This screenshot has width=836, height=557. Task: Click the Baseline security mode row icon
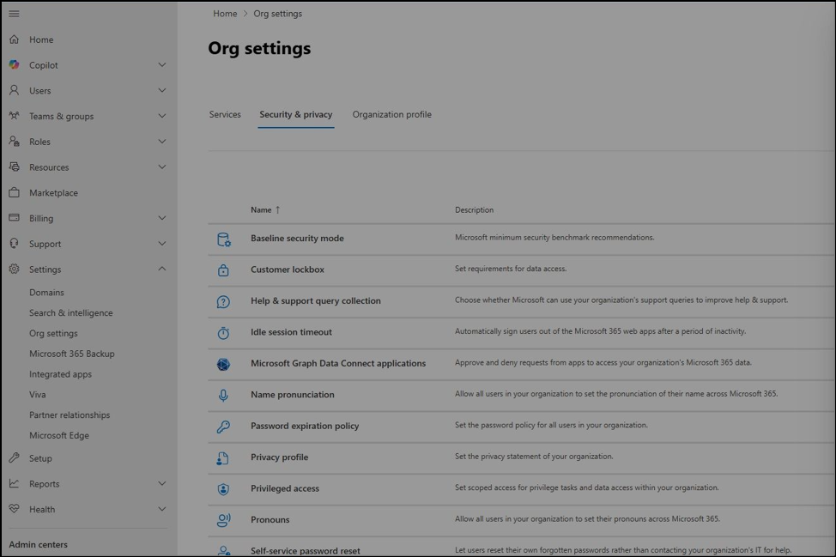(x=223, y=239)
